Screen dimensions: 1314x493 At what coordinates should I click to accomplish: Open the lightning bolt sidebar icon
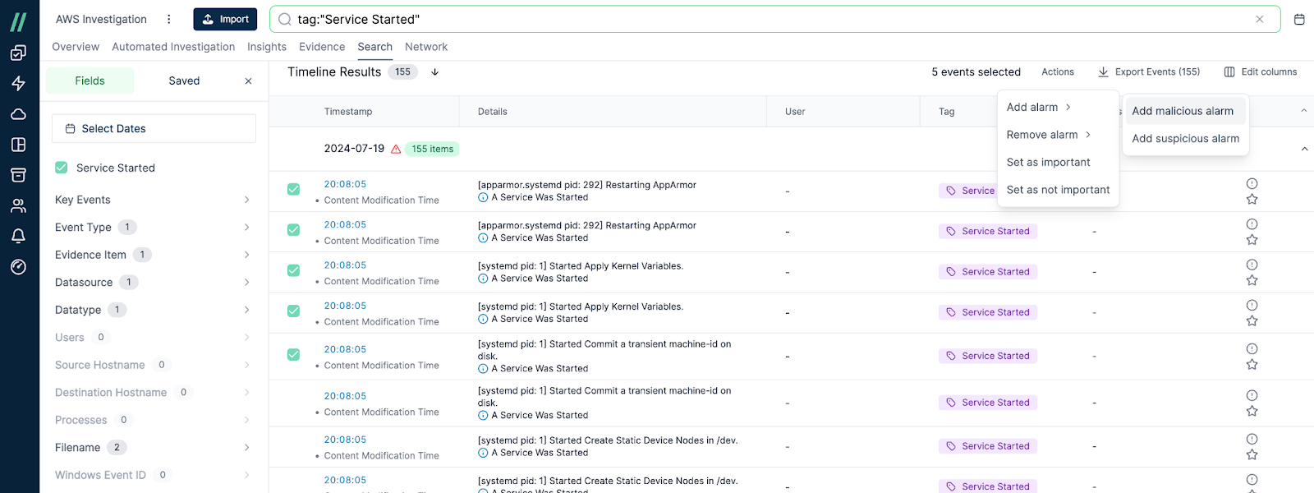(x=18, y=83)
